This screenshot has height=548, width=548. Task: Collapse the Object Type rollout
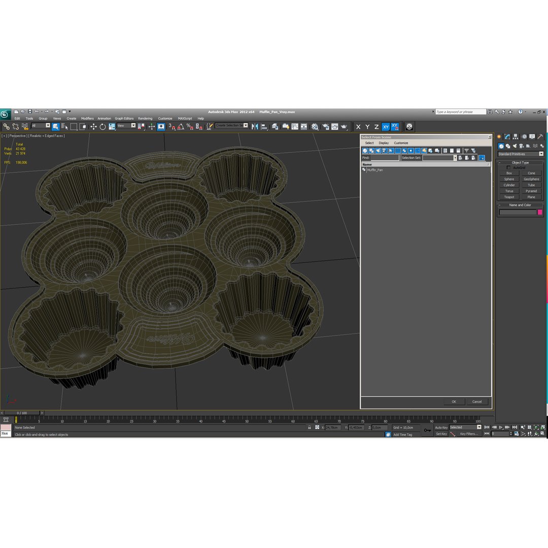tap(520, 162)
